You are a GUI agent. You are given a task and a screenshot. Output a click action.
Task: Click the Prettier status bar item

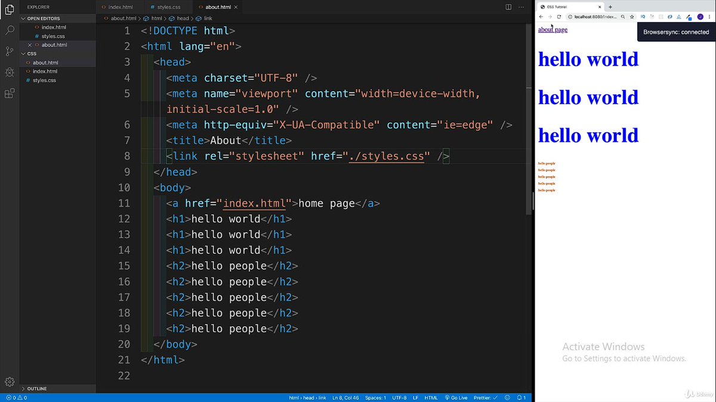[x=486, y=397]
